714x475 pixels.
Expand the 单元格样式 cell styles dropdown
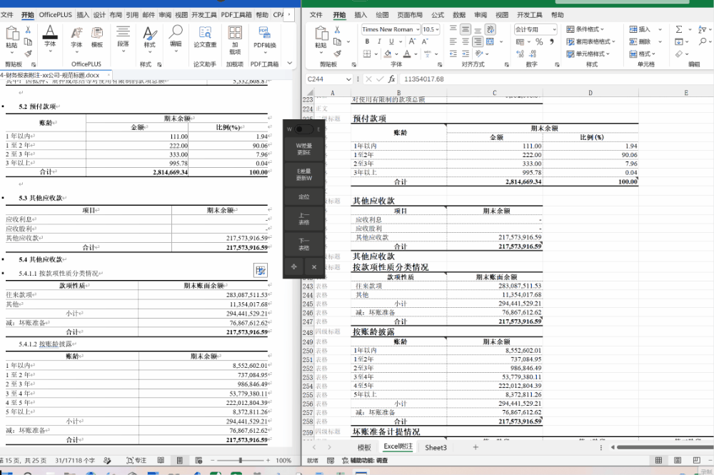[588, 54]
